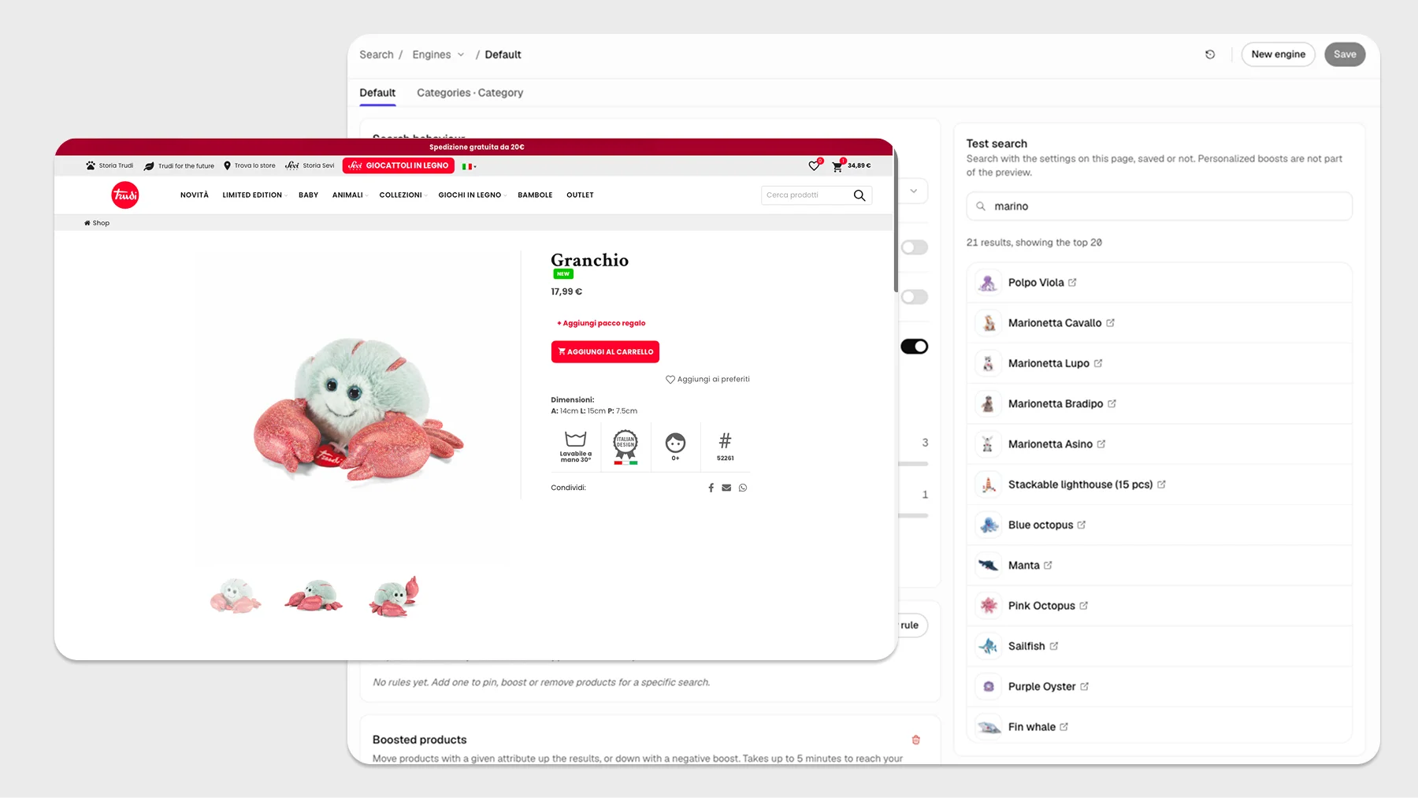This screenshot has width=1418, height=798.
Task: Click the Save button
Action: pos(1345,54)
